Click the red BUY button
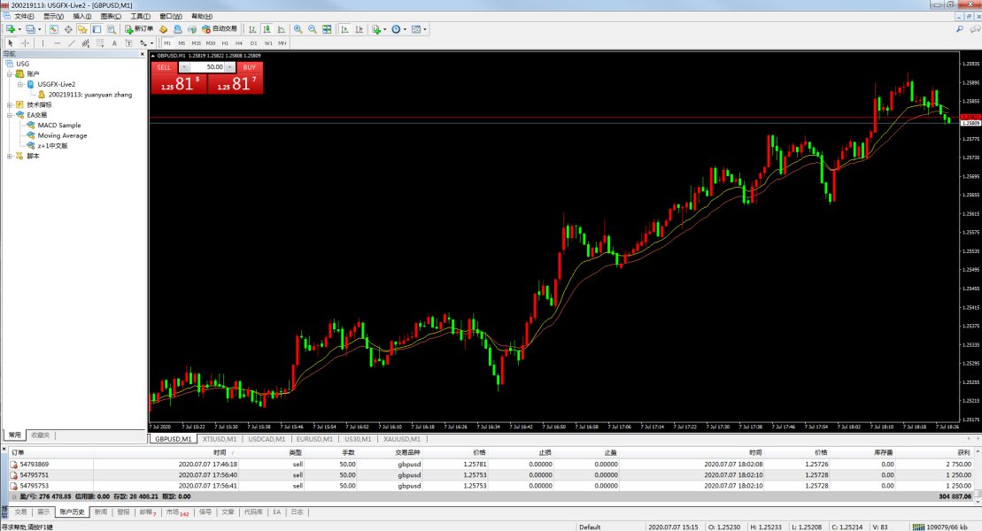Screen dimensions: 982x531 (x=250, y=67)
